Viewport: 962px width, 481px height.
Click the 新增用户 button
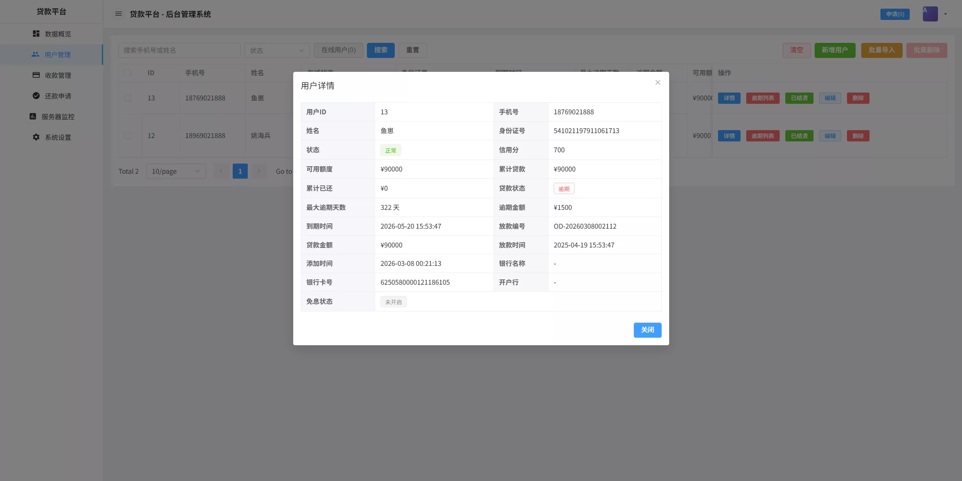click(x=834, y=50)
